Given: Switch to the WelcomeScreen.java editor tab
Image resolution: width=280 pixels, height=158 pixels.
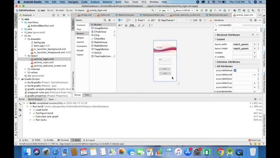Looking at the screenshot, I should tap(218, 15).
